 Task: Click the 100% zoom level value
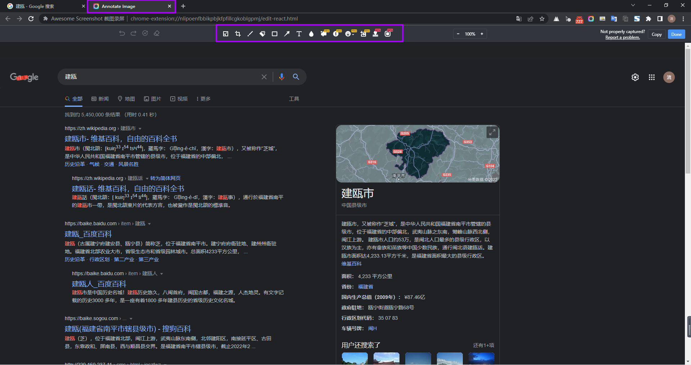470,34
